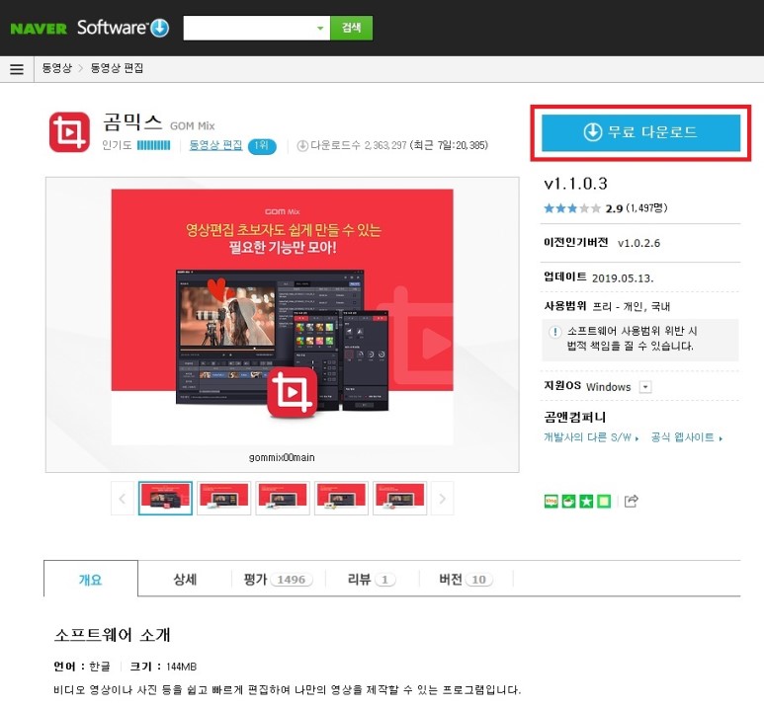Screen dimensions: 764x708
Task: Open 개발사의 다른 S/W link
Action: (x=590, y=437)
